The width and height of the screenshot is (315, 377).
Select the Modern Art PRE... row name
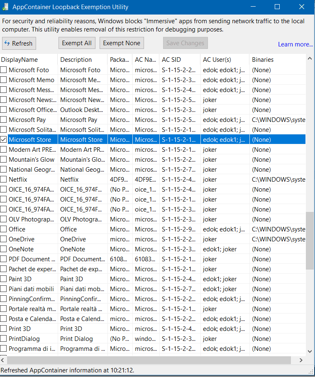pyautogui.click(x=32, y=150)
